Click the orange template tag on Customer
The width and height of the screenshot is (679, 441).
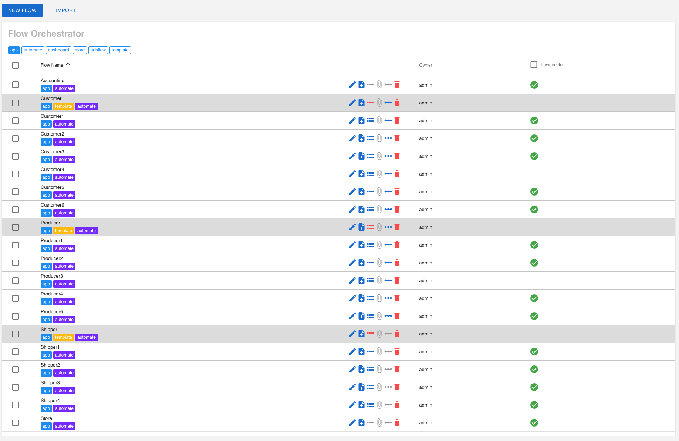pos(64,106)
